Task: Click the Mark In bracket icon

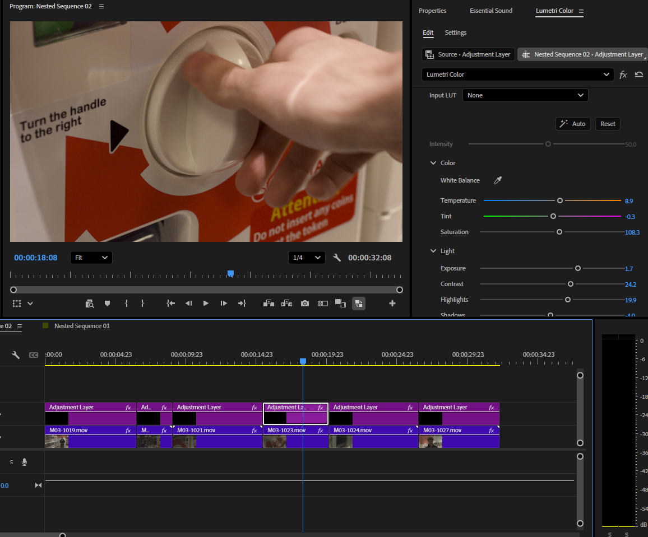Action: tap(126, 303)
